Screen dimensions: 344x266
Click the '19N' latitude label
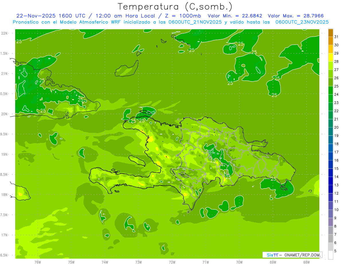pos(4,154)
